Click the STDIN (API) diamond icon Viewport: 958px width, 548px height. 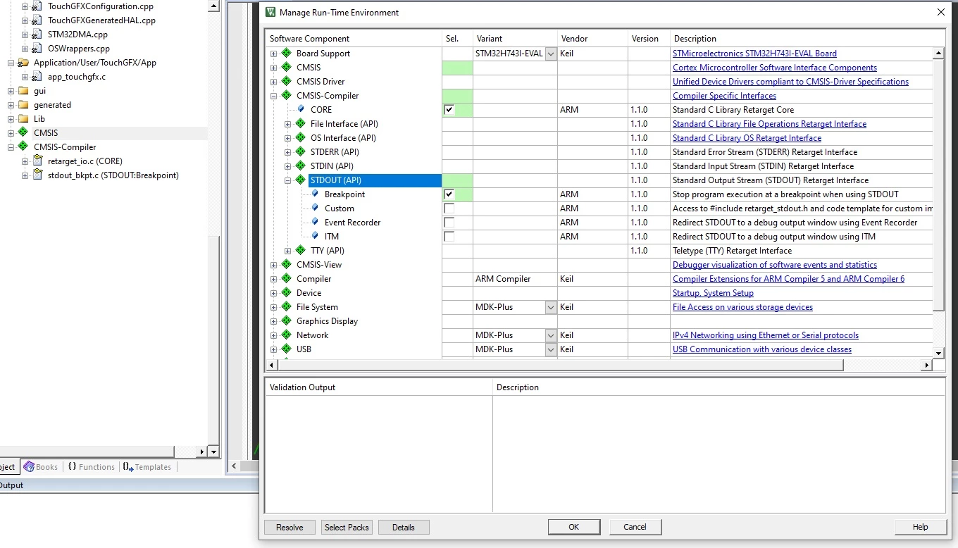[300, 166]
